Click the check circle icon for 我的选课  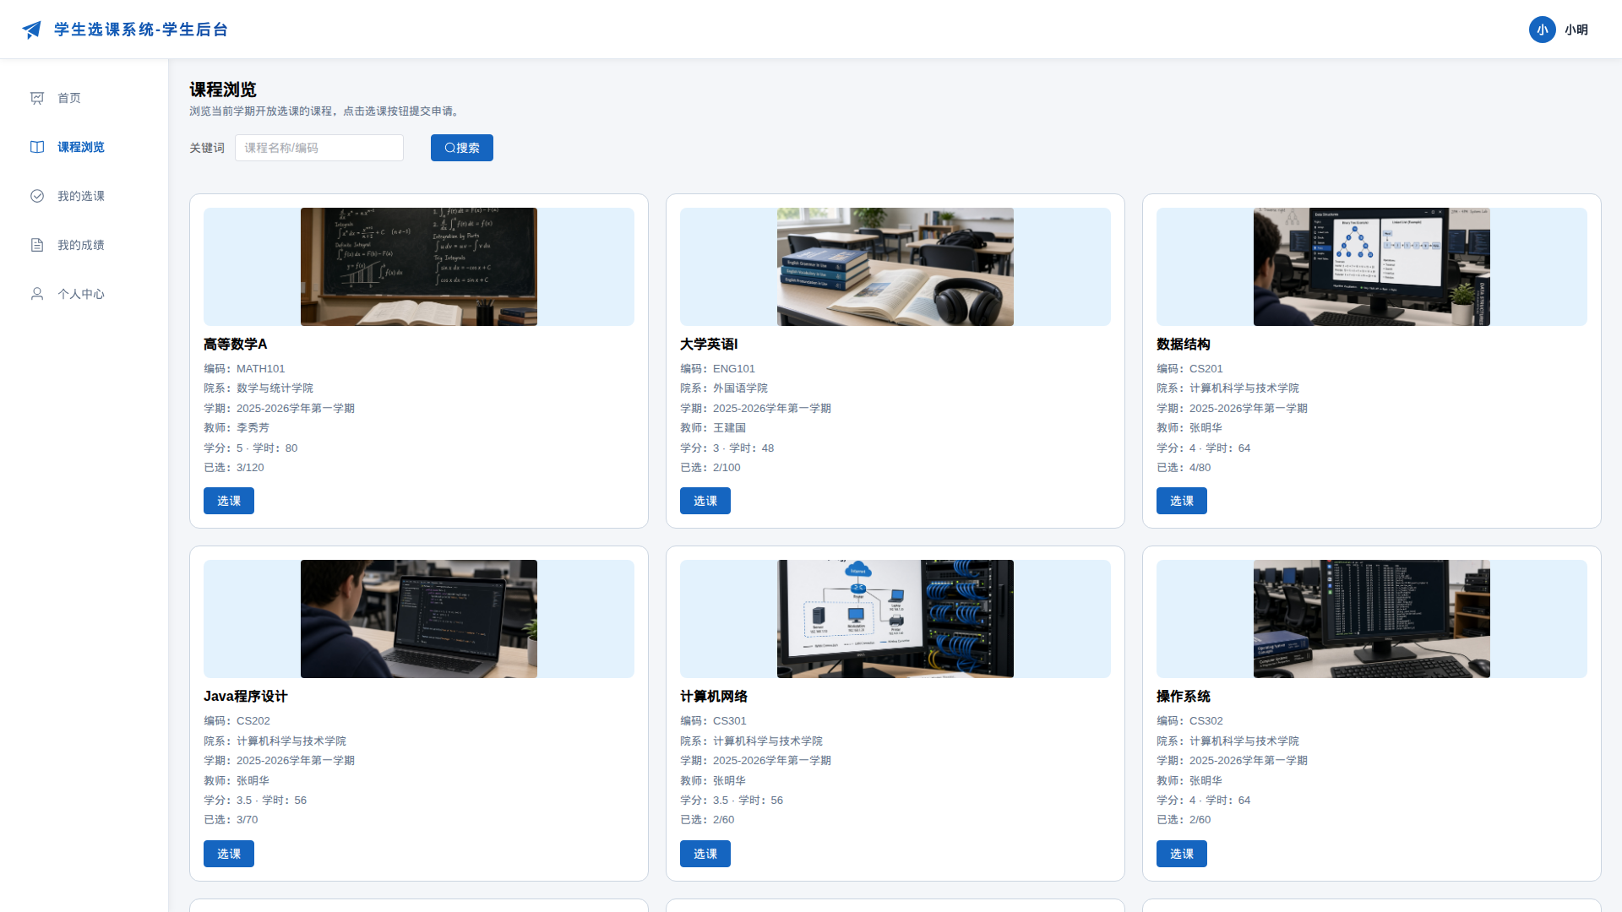coord(37,196)
